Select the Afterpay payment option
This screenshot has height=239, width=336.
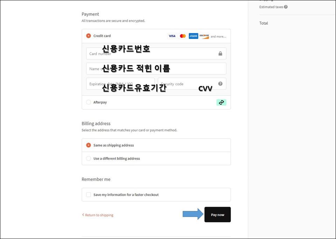89,102
